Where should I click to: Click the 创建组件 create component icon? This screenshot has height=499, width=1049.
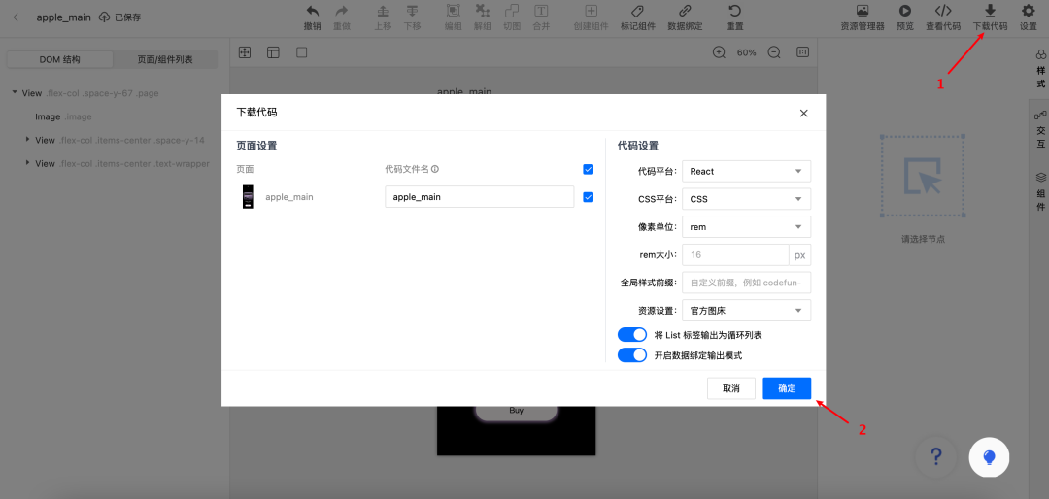coord(592,11)
